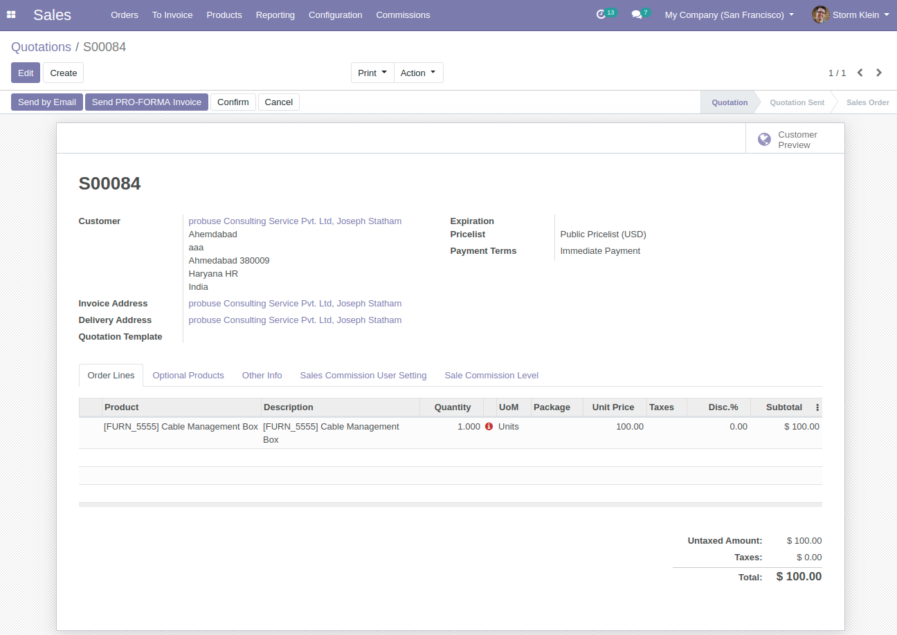
Task: Confirm the quotation
Action: click(x=233, y=102)
